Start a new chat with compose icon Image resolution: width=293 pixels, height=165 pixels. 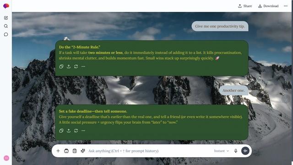[6, 18]
